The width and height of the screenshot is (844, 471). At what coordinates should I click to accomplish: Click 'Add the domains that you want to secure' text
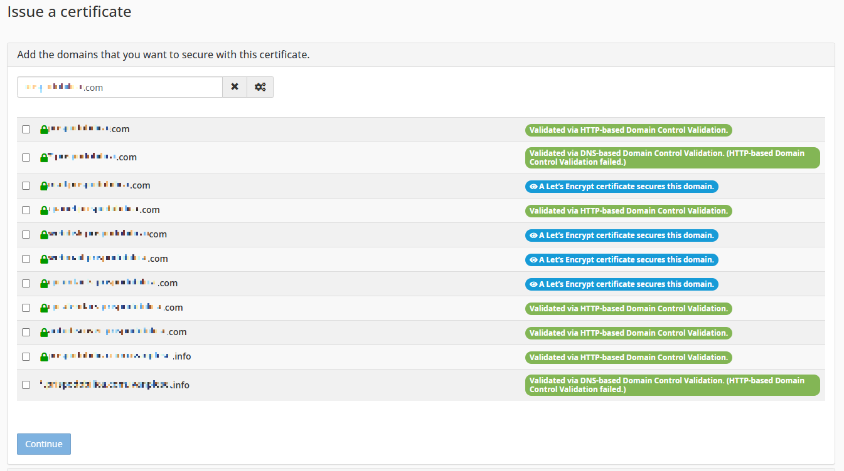pyautogui.click(x=163, y=54)
